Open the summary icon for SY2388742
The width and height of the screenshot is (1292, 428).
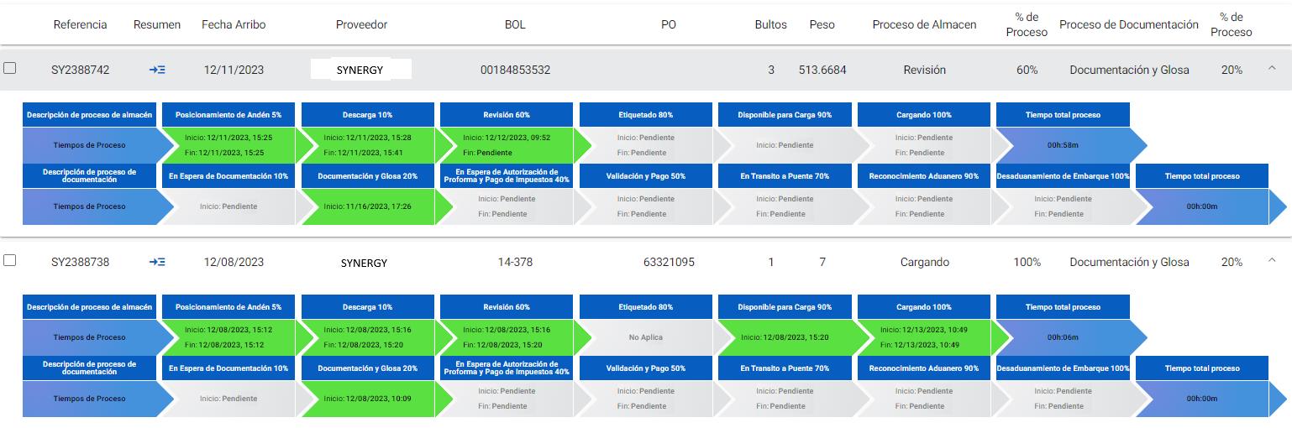point(157,70)
